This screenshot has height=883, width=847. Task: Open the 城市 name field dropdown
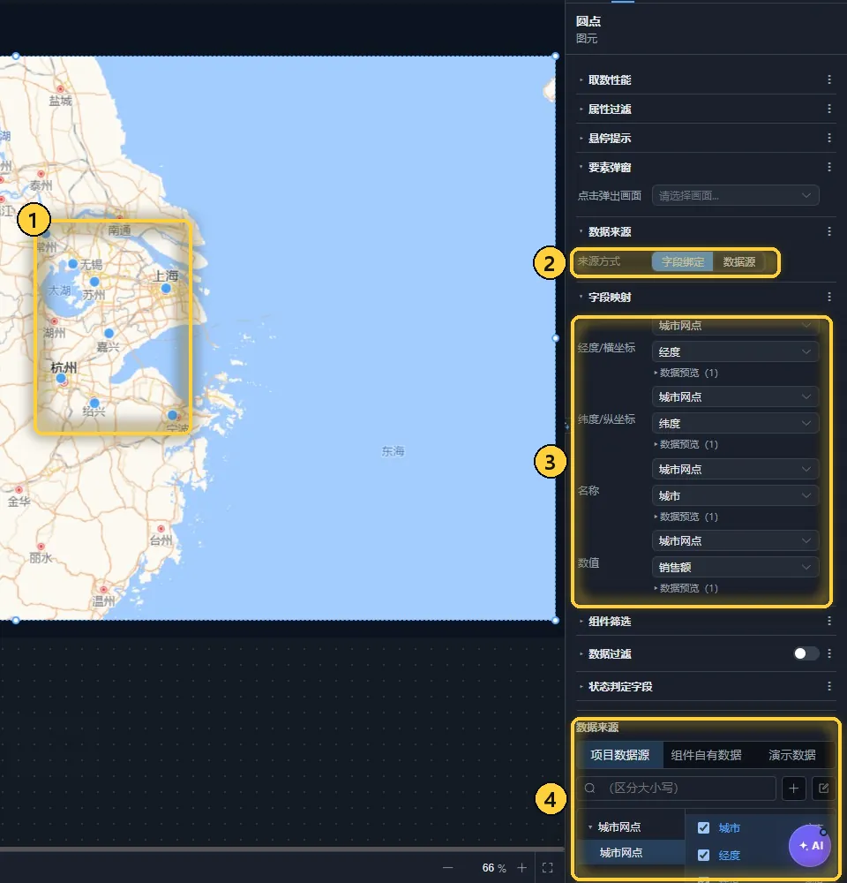tap(735, 496)
